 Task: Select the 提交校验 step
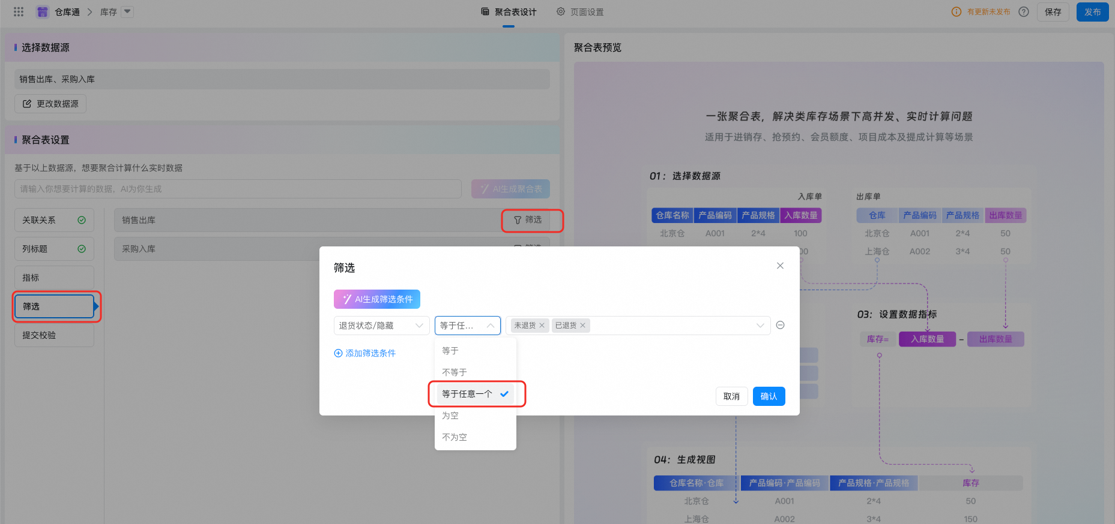(x=54, y=335)
